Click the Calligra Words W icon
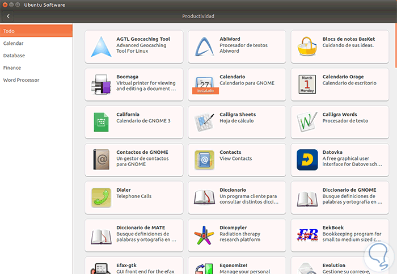 coord(307,122)
